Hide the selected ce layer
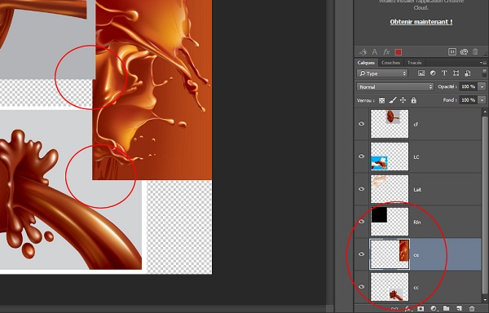Image resolution: width=489 pixels, height=313 pixels. (361, 254)
